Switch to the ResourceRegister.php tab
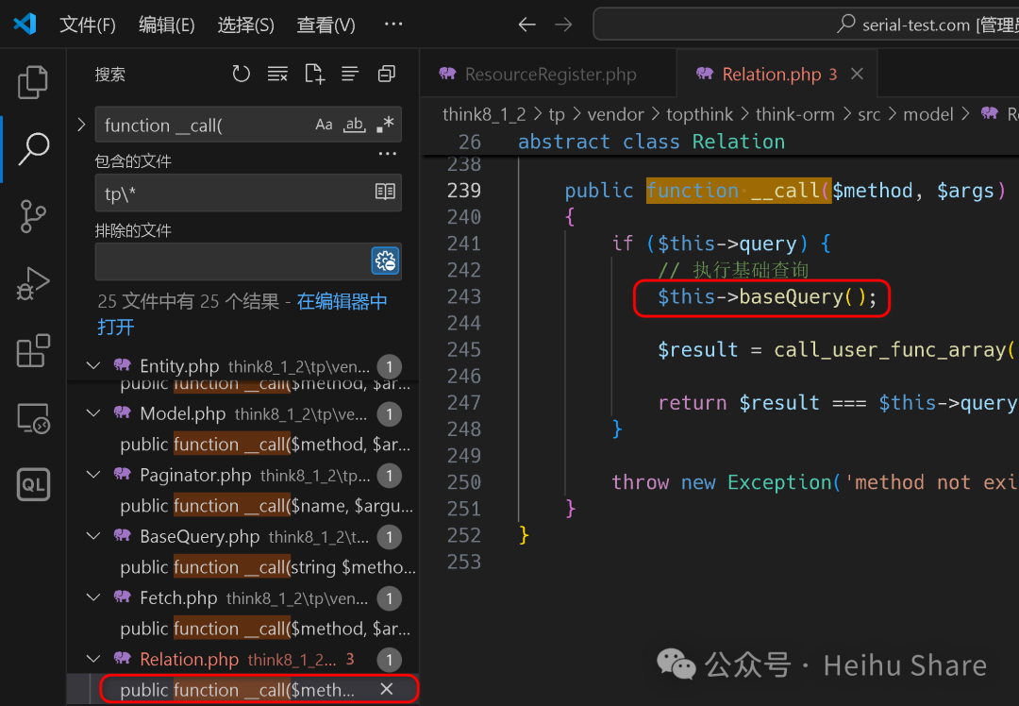The image size is (1019, 706). (x=550, y=75)
